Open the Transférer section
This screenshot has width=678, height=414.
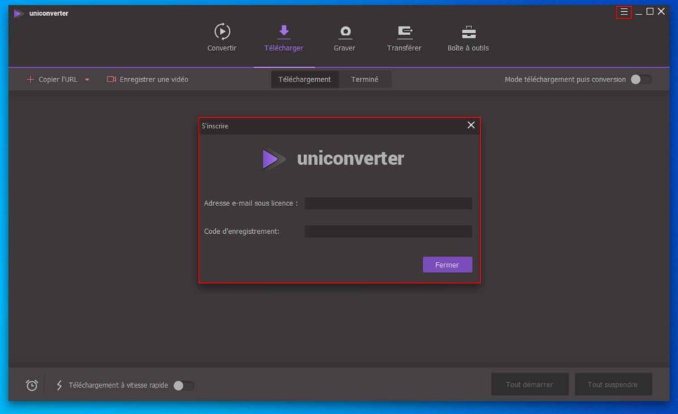click(x=404, y=38)
